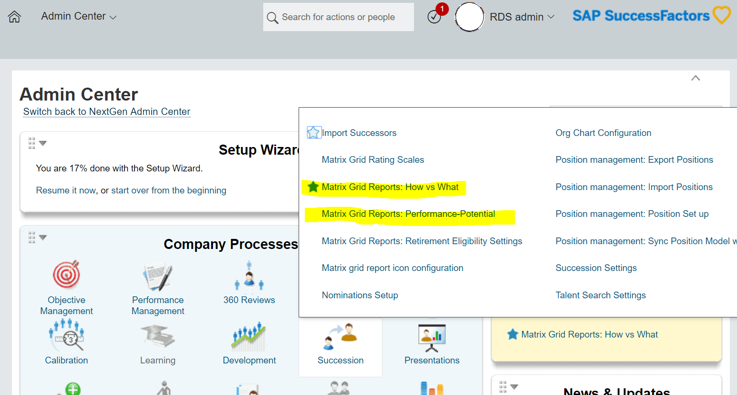Open News & Updates tile options arrow
The width and height of the screenshot is (737, 395).
[x=514, y=386]
